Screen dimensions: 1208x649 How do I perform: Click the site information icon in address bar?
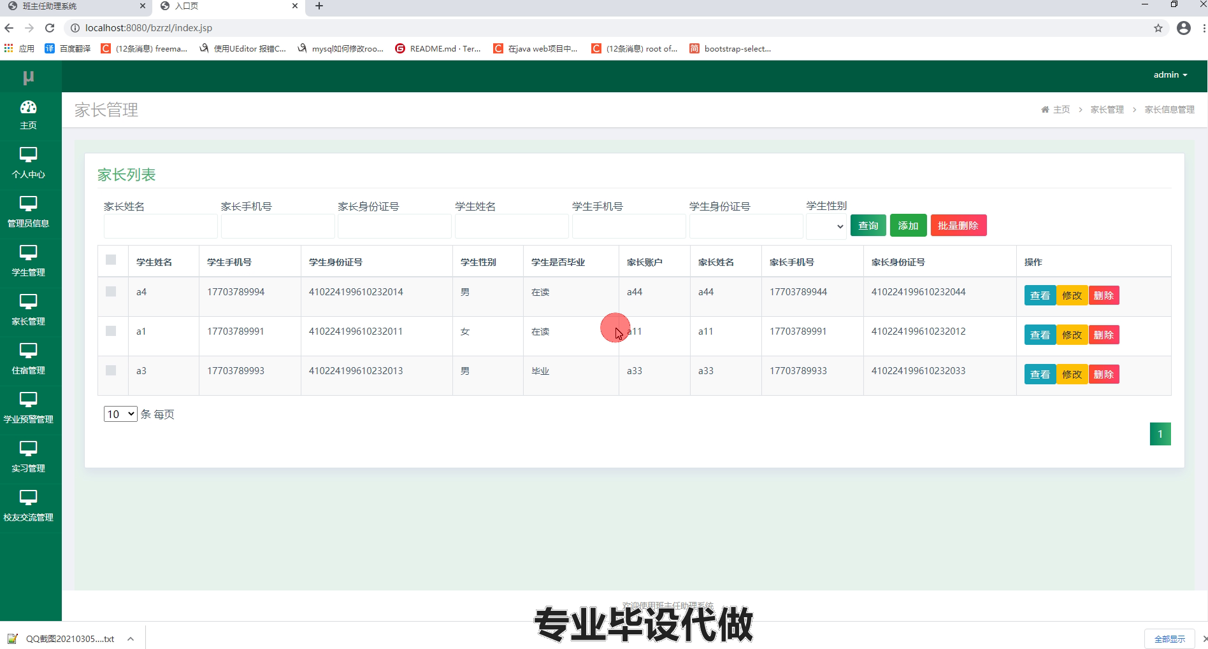(75, 28)
